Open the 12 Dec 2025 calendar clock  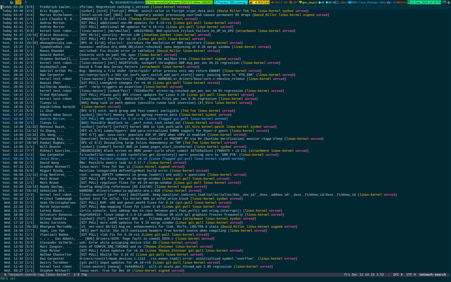pos(424,2)
